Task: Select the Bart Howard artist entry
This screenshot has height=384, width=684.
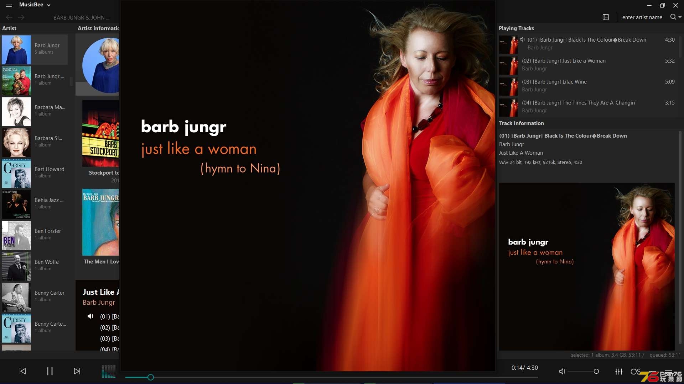Action: click(x=35, y=173)
